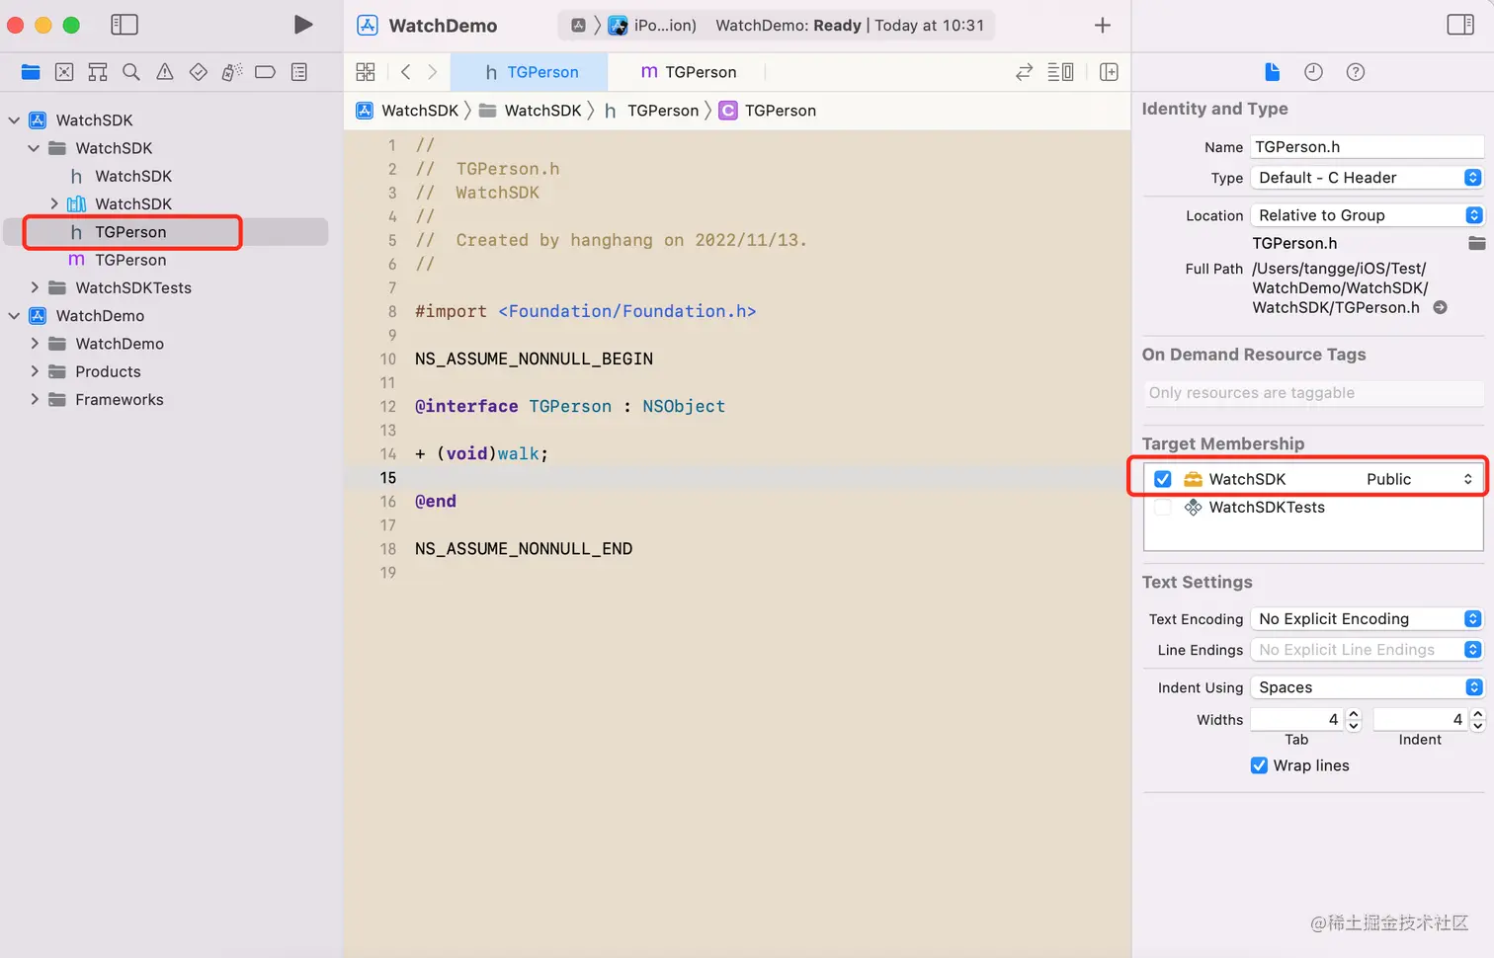This screenshot has width=1494, height=958.
Task: Open the editor options menu
Action: [1060, 72]
